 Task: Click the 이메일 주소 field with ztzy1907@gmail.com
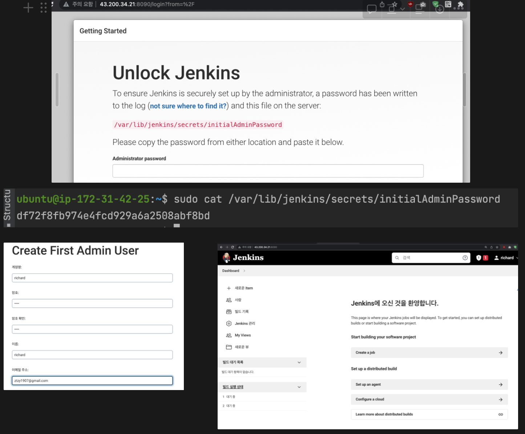tap(92, 380)
